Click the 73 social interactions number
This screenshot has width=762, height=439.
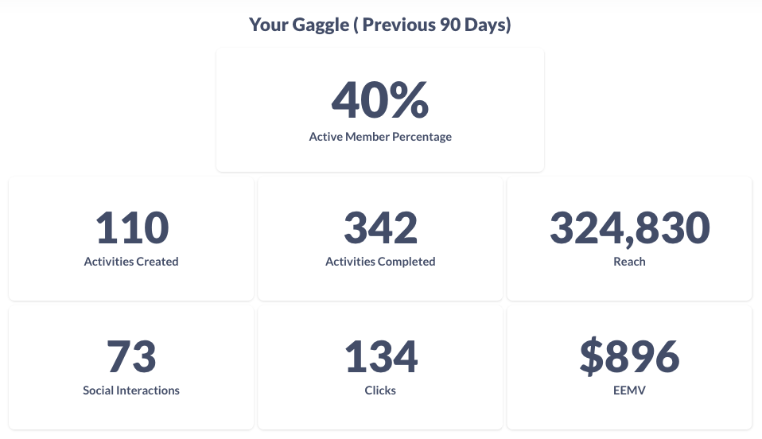pyautogui.click(x=131, y=356)
